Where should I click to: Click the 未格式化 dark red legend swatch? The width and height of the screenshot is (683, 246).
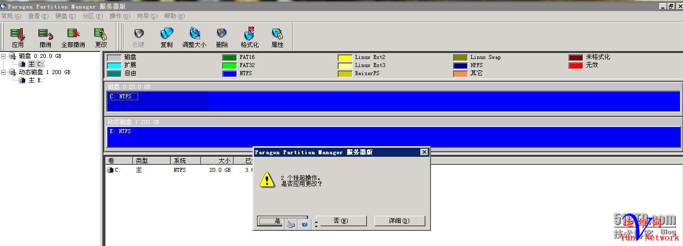coord(576,57)
